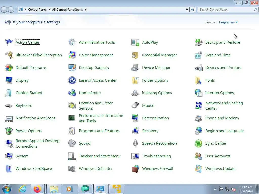The image size is (259, 194).
Task: Click the Credential Manager safe icon
Action: click(135, 55)
